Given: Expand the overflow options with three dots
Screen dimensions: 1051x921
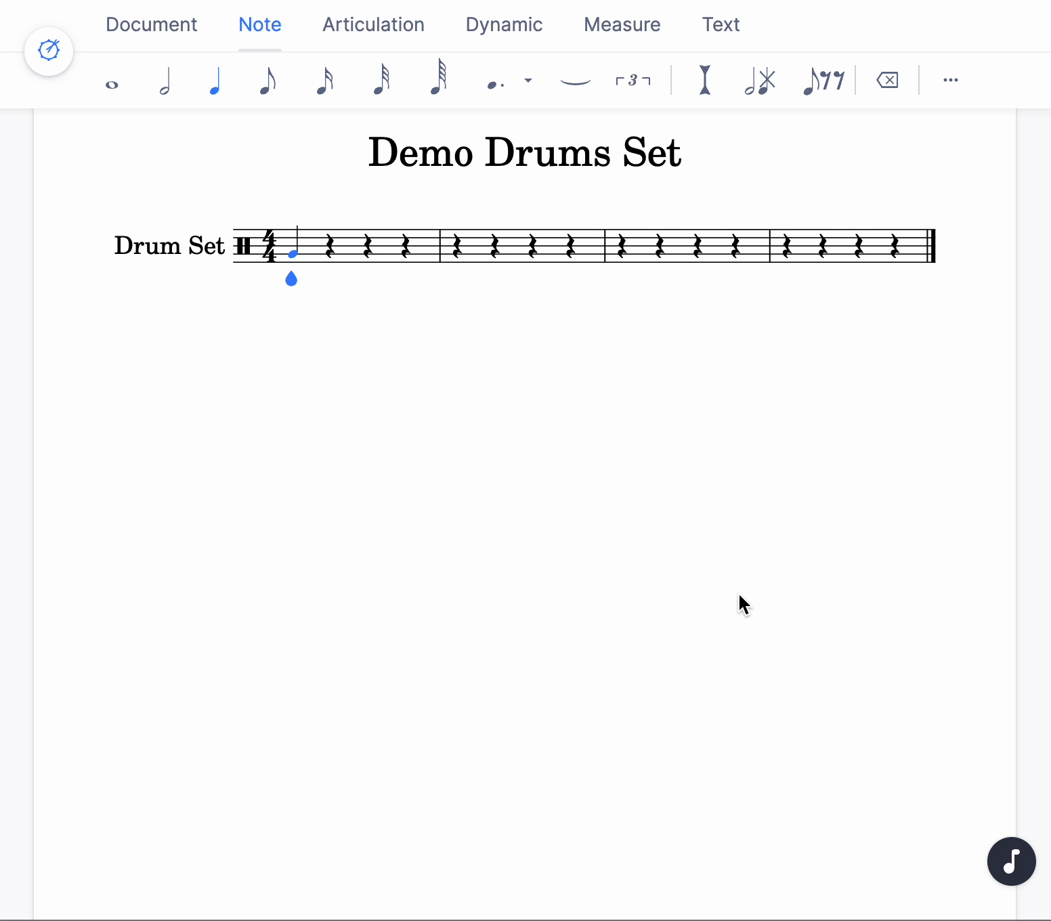Looking at the screenshot, I should [951, 80].
